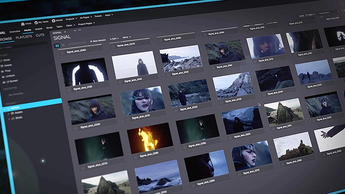Go to the Tasks project tab
Viewport: 345px width, 194px height.
[x=59, y=27]
